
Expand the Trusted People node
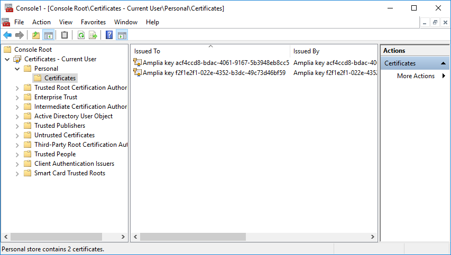17,154
